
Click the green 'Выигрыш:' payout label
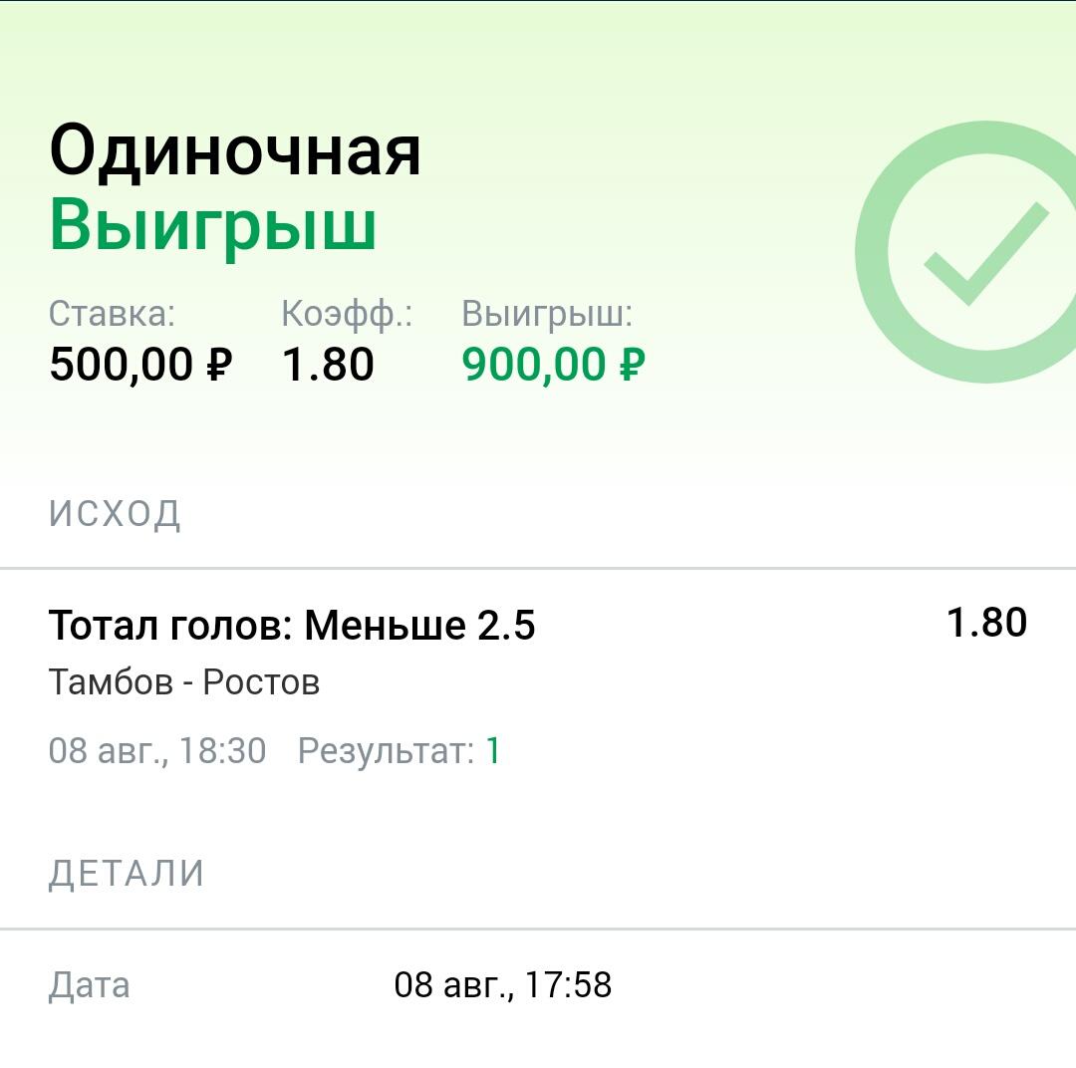547,315
